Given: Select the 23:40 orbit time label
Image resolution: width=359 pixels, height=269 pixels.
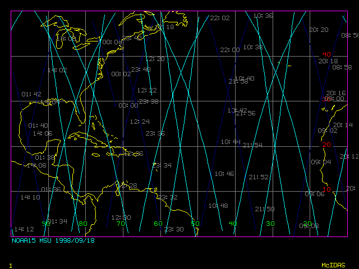Looking at the screenshot, I should click(x=141, y=69).
